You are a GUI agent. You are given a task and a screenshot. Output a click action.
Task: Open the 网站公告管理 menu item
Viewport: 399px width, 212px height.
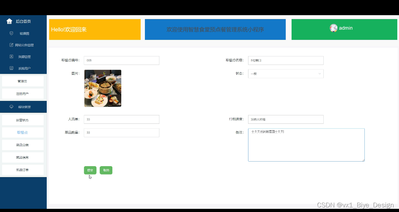point(23,45)
